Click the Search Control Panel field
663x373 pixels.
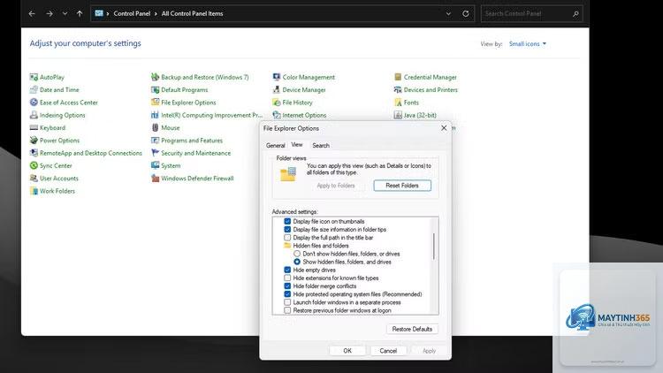tap(531, 13)
